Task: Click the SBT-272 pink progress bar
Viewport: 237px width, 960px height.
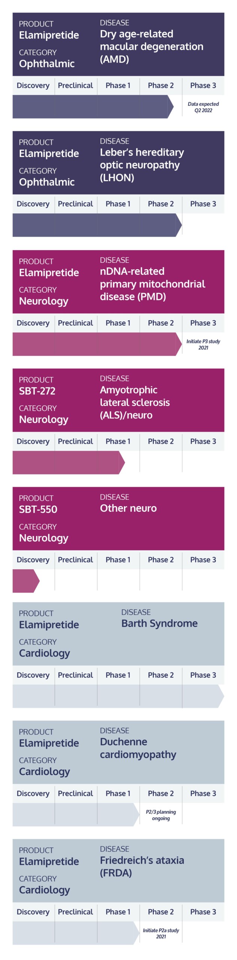Action: click(x=69, y=462)
